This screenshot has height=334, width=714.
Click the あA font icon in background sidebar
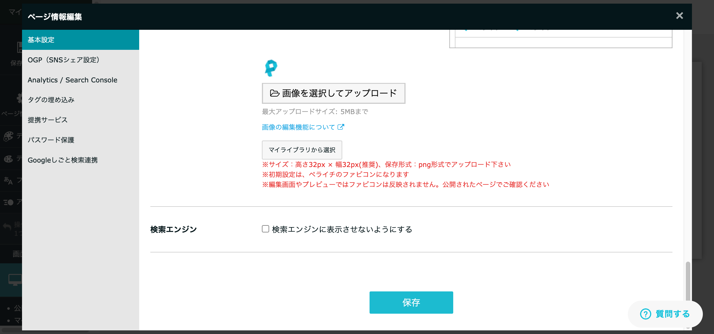coord(8,181)
